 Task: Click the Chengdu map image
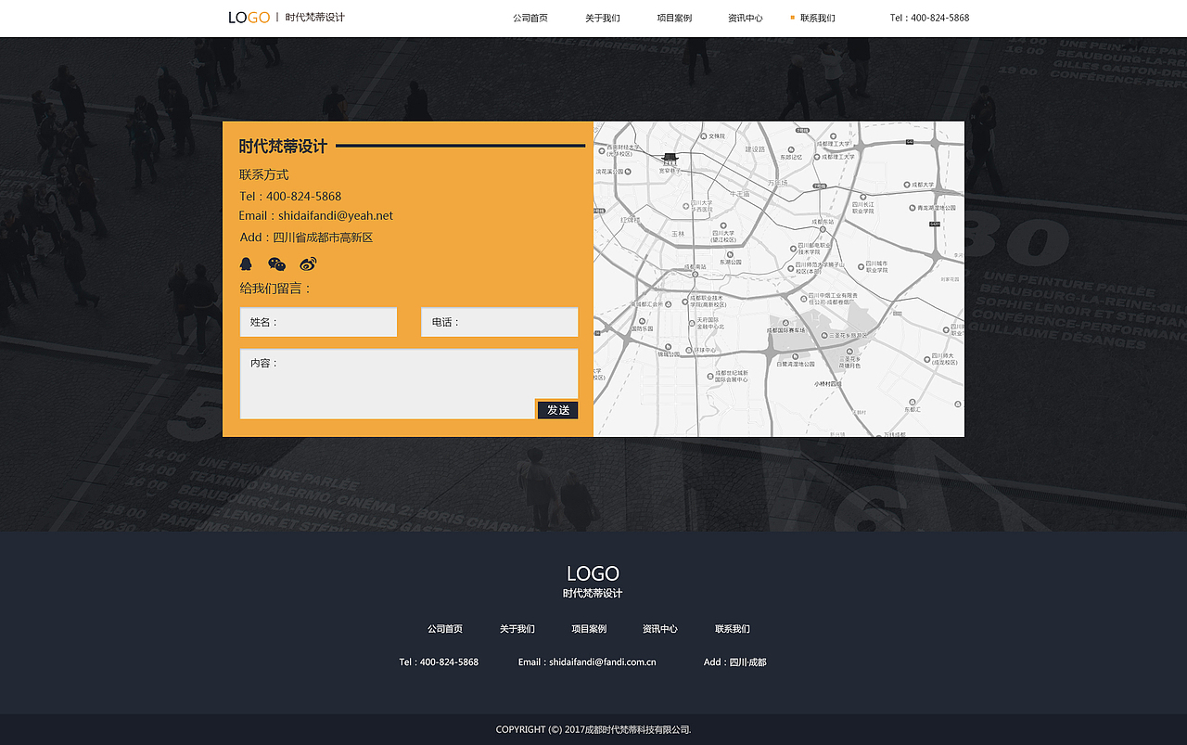779,279
